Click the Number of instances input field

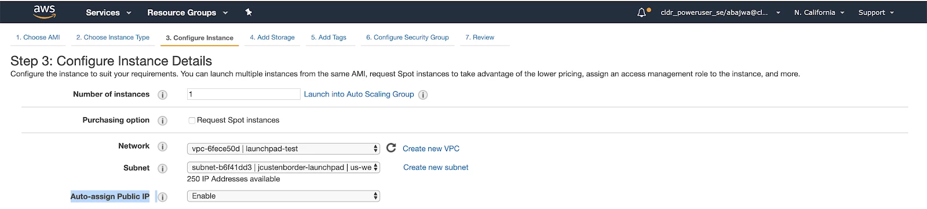click(x=243, y=94)
